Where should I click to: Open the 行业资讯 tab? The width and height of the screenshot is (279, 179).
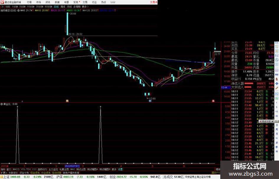[46, 173]
